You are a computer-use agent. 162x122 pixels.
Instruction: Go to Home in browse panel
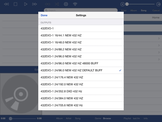(x=156, y=18)
